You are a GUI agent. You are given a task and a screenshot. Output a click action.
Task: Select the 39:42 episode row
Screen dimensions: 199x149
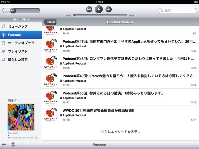click(x=120, y=32)
